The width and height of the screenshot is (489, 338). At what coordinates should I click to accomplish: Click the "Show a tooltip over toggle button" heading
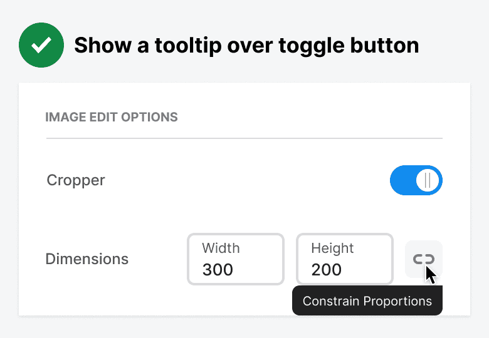point(246,46)
